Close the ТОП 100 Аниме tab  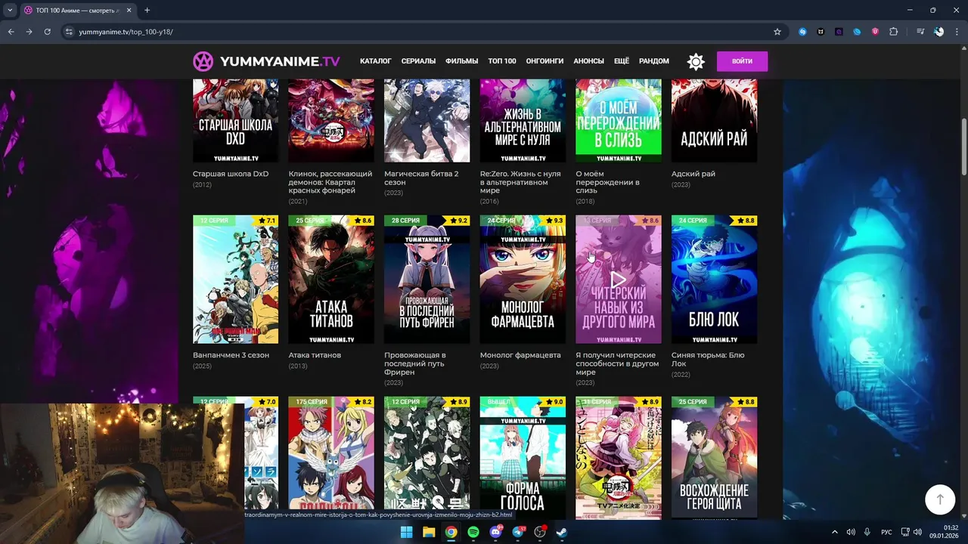[129, 10]
